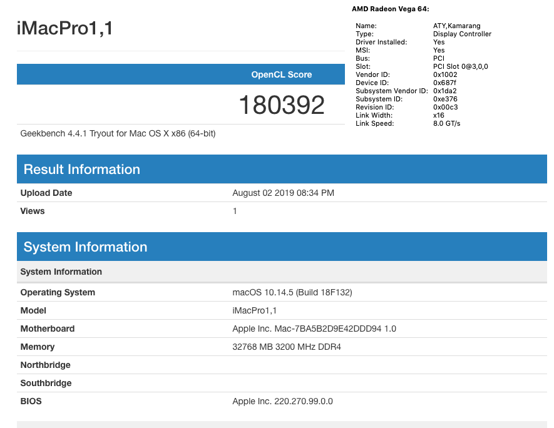Click the Memory row label
Screen dimensions: 554x428
click(38, 347)
